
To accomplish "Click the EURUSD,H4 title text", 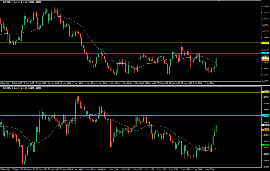I will (x=8, y=2).
